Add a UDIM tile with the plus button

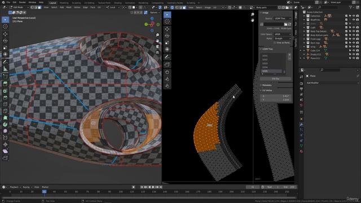pos(289,55)
